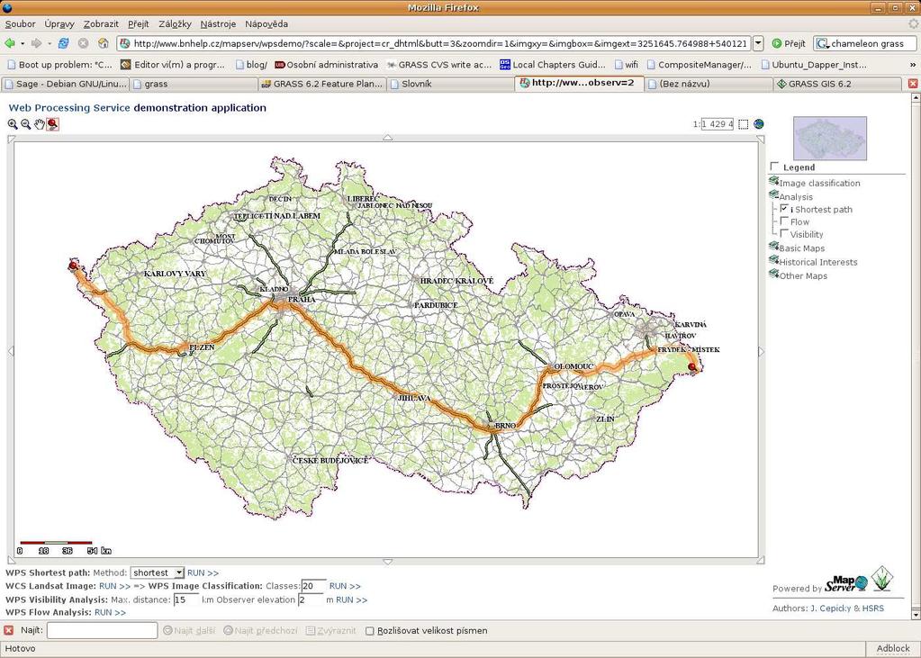The image size is (921, 658).
Task: Pan map east with right arrow
Action: click(762, 351)
